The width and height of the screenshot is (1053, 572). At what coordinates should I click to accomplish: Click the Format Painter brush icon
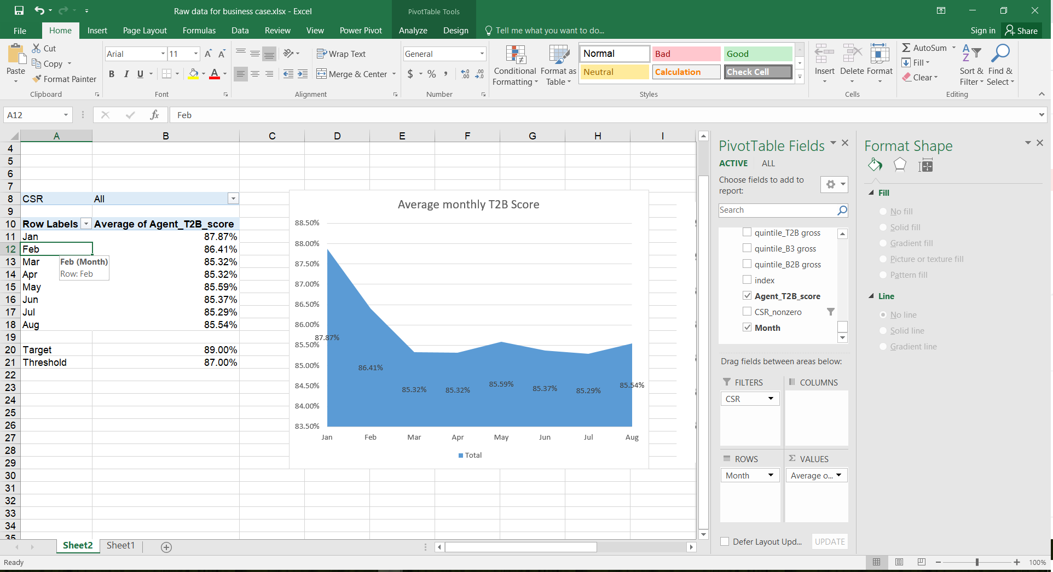click(x=37, y=79)
